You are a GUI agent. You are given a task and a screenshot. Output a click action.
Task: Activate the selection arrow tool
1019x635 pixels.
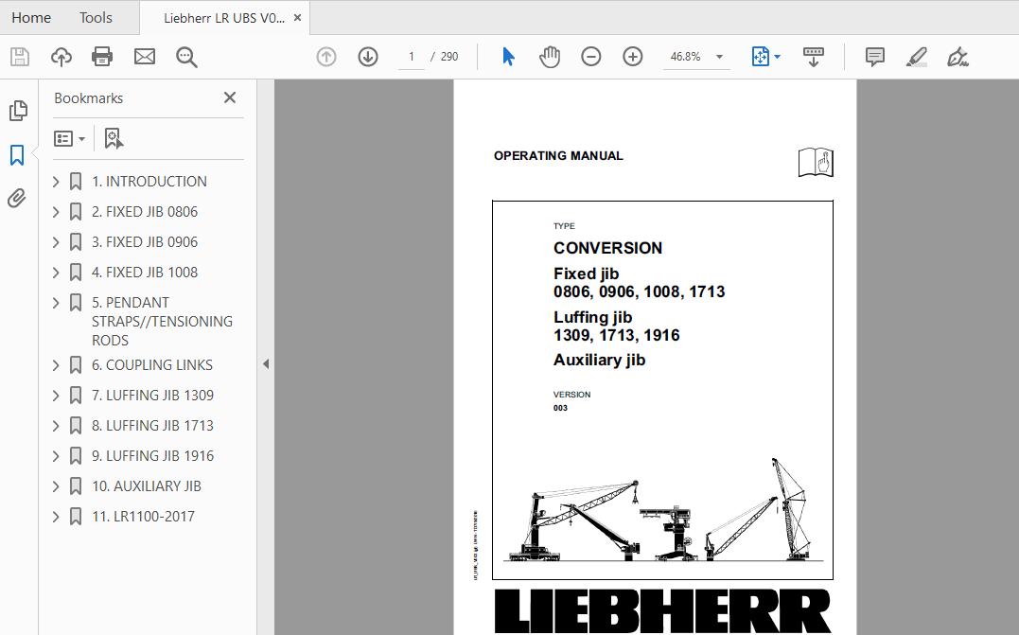508,57
